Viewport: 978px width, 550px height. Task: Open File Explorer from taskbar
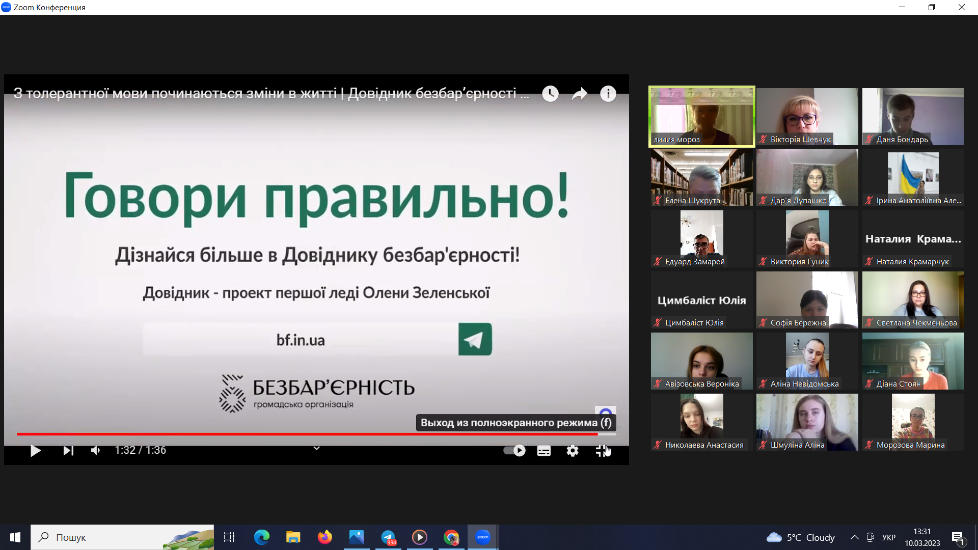pyautogui.click(x=293, y=537)
